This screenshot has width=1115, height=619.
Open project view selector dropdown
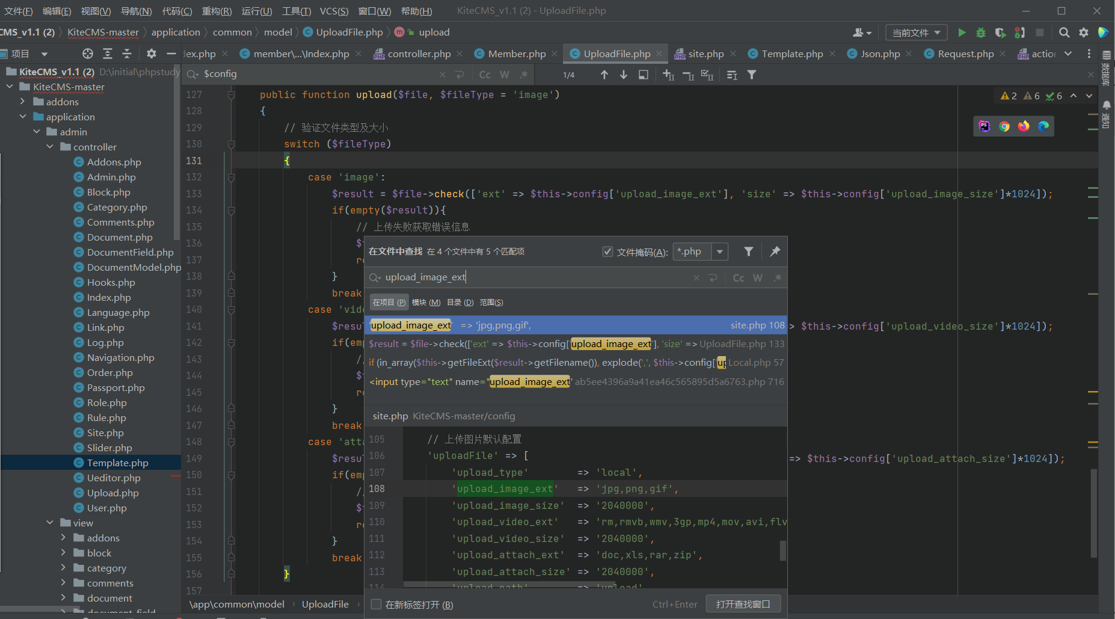coord(43,54)
